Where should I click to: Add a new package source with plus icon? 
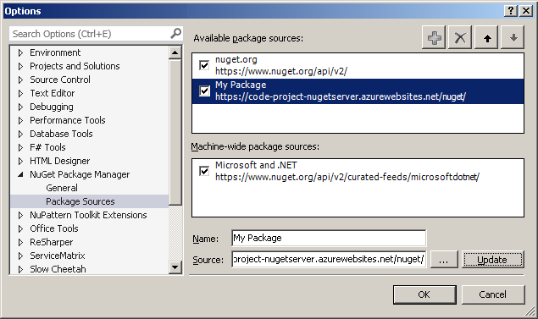coord(434,38)
